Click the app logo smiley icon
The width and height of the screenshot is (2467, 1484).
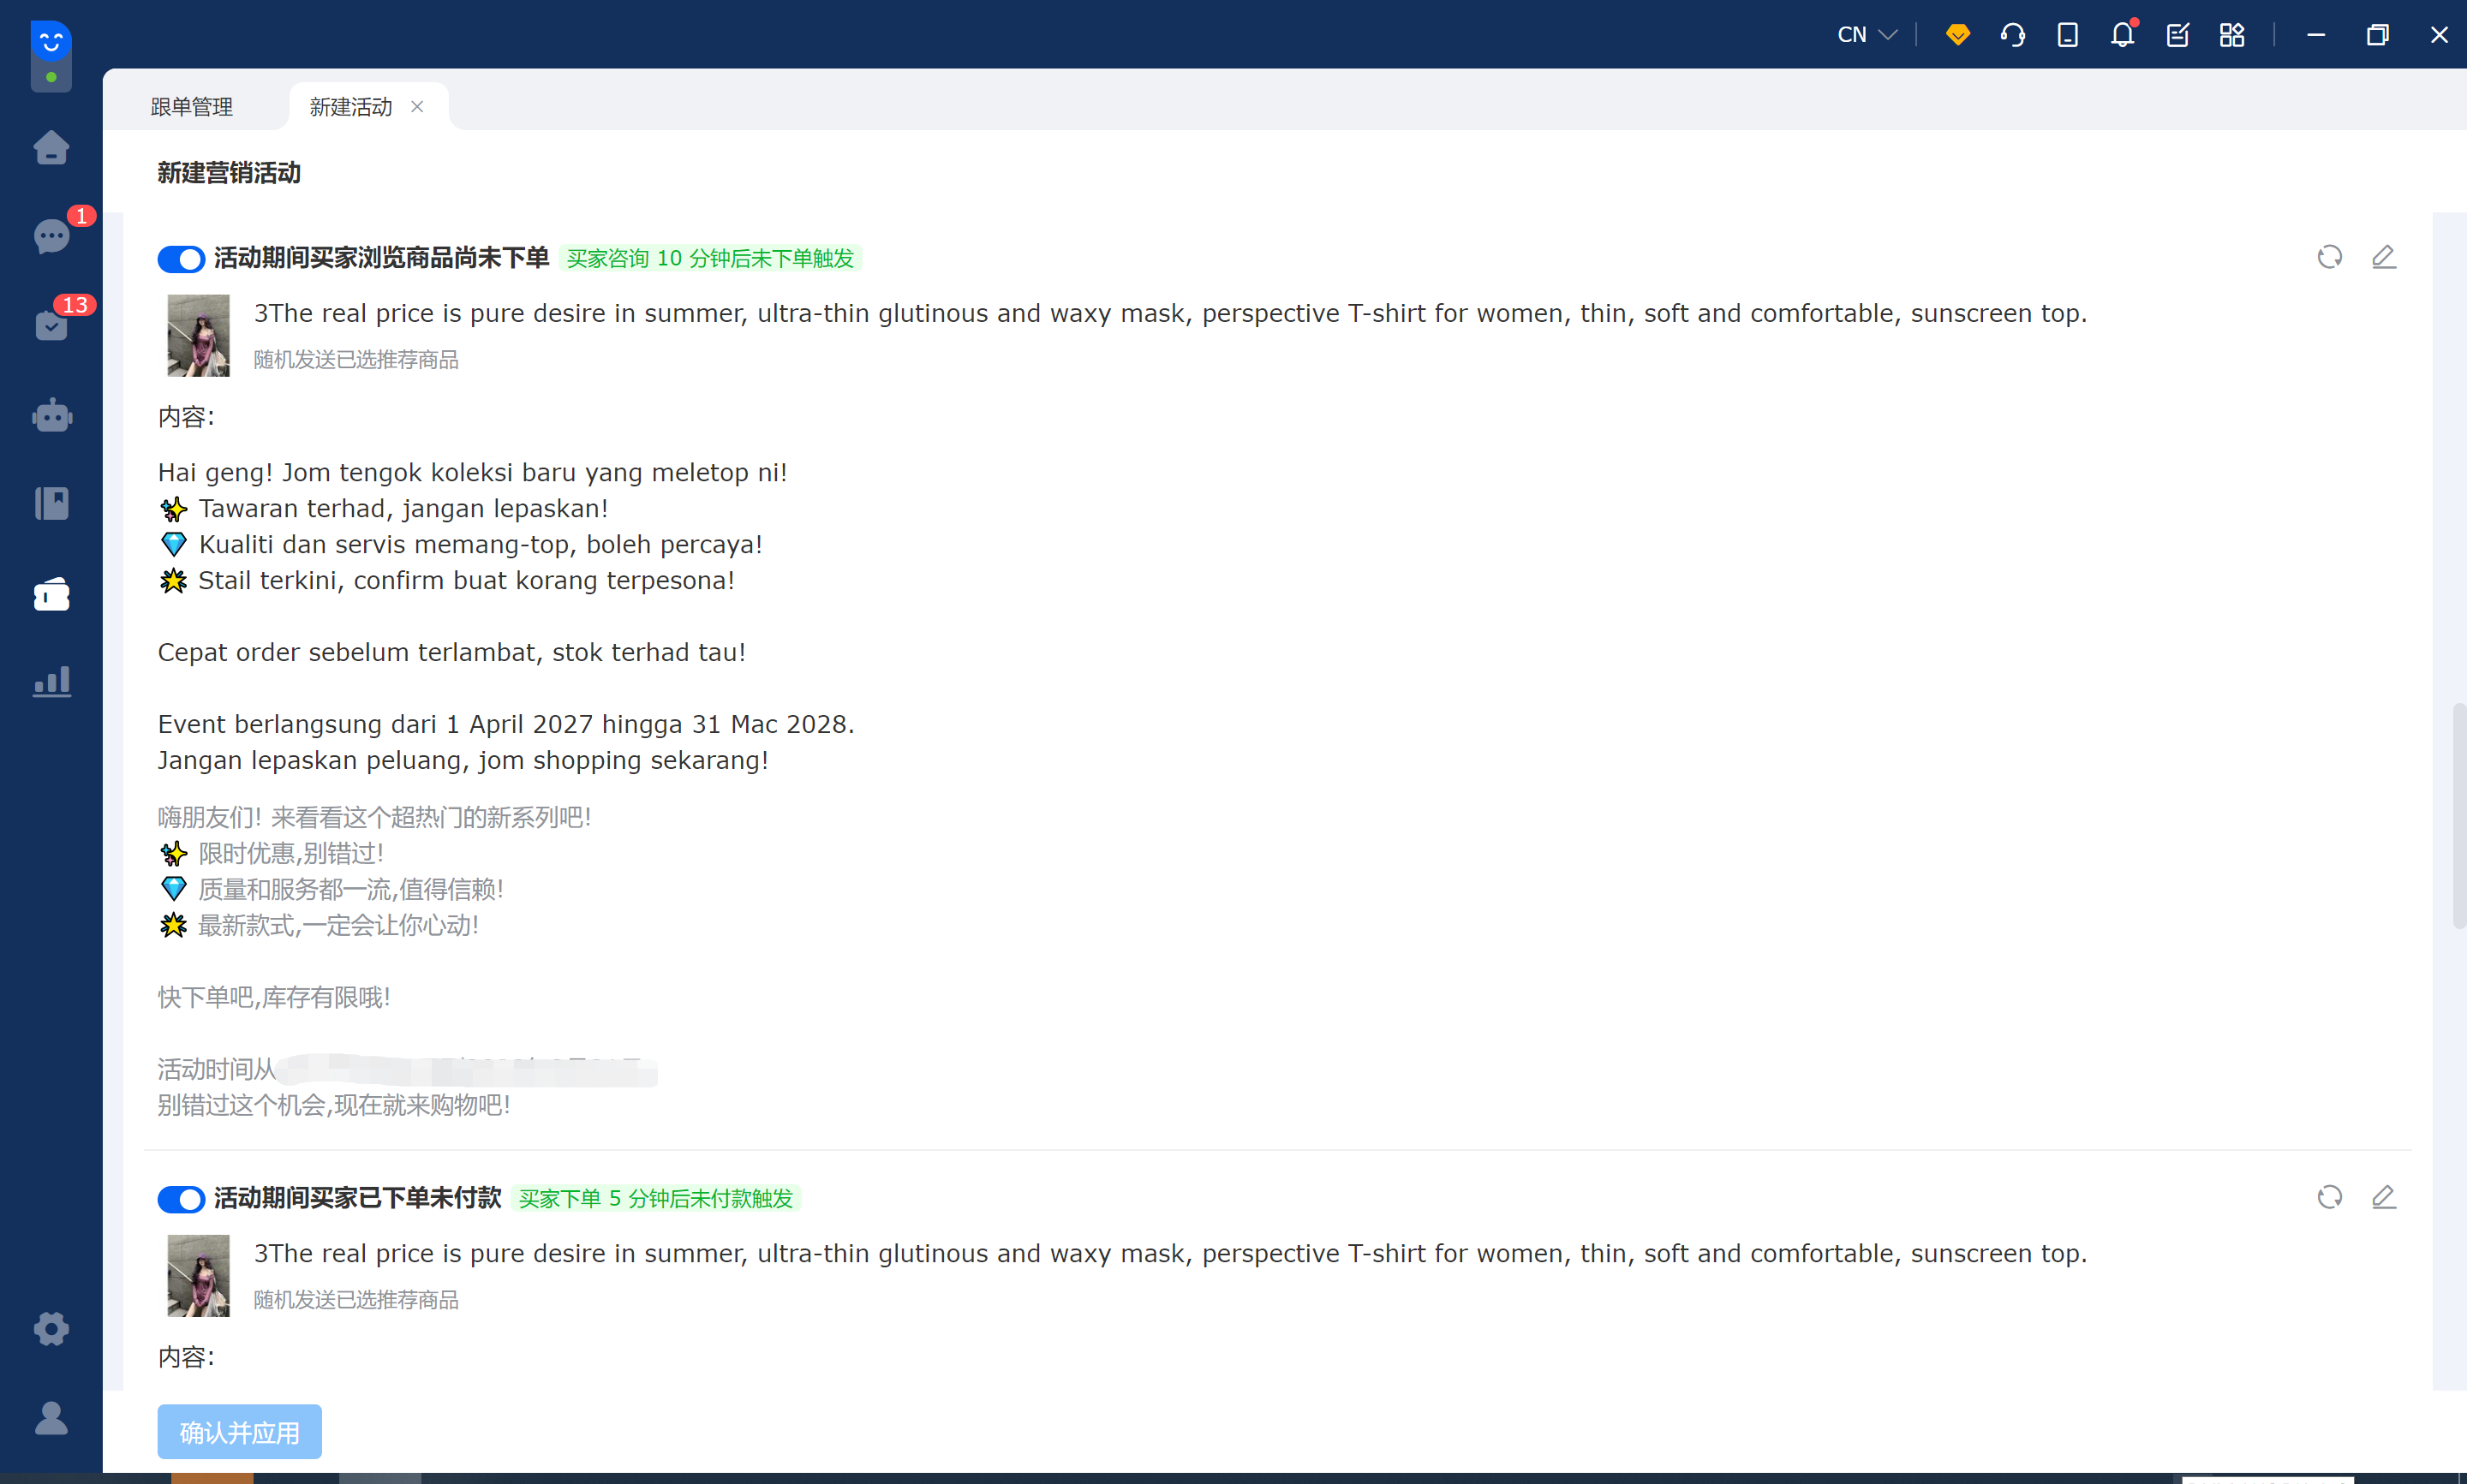(51, 42)
